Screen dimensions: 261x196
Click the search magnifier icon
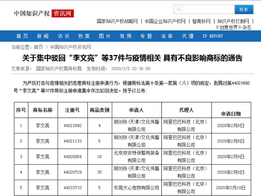point(179,10)
